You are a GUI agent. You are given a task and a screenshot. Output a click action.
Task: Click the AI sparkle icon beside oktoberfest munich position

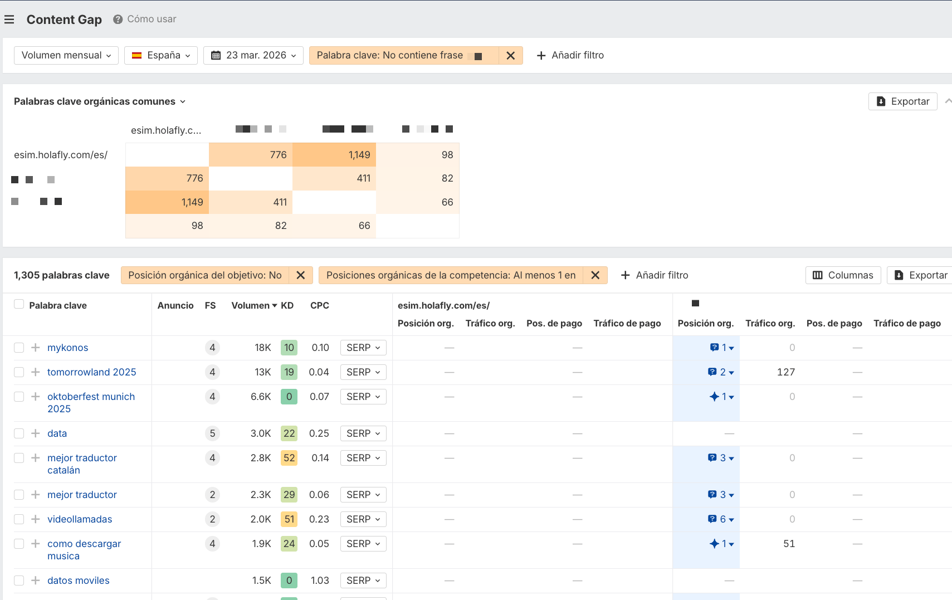click(715, 396)
